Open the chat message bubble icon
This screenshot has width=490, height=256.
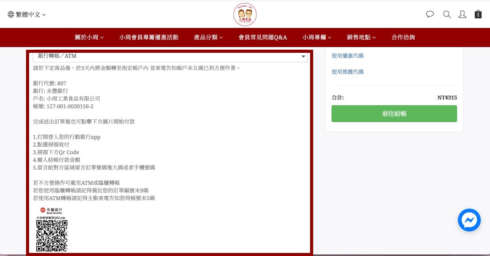[x=430, y=15]
